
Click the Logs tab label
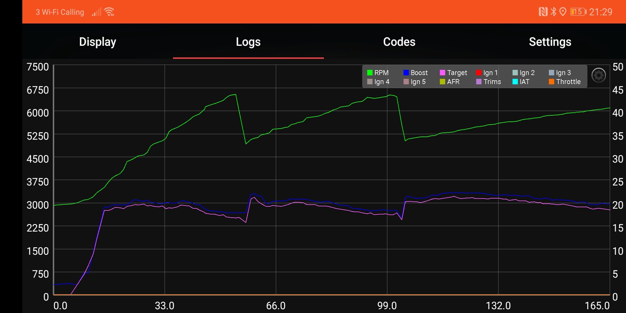tap(248, 42)
